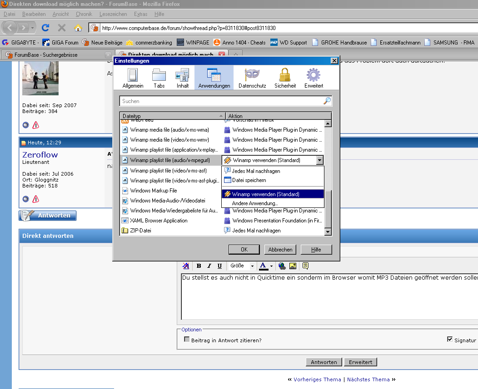Click into the reply message text area

click(329, 296)
